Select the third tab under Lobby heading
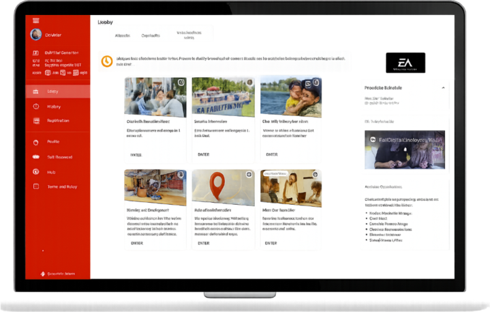Image resolution: width=490 pixels, height=312 pixels. click(189, 35)
